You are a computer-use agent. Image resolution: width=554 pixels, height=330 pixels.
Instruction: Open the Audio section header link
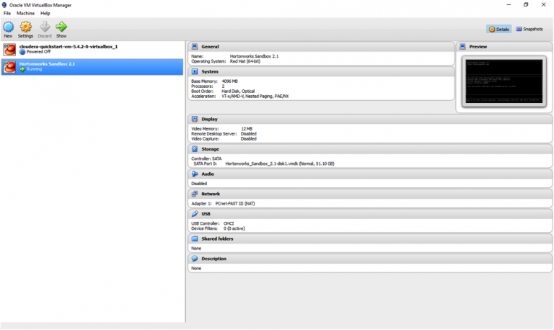(x=208, y=174)
